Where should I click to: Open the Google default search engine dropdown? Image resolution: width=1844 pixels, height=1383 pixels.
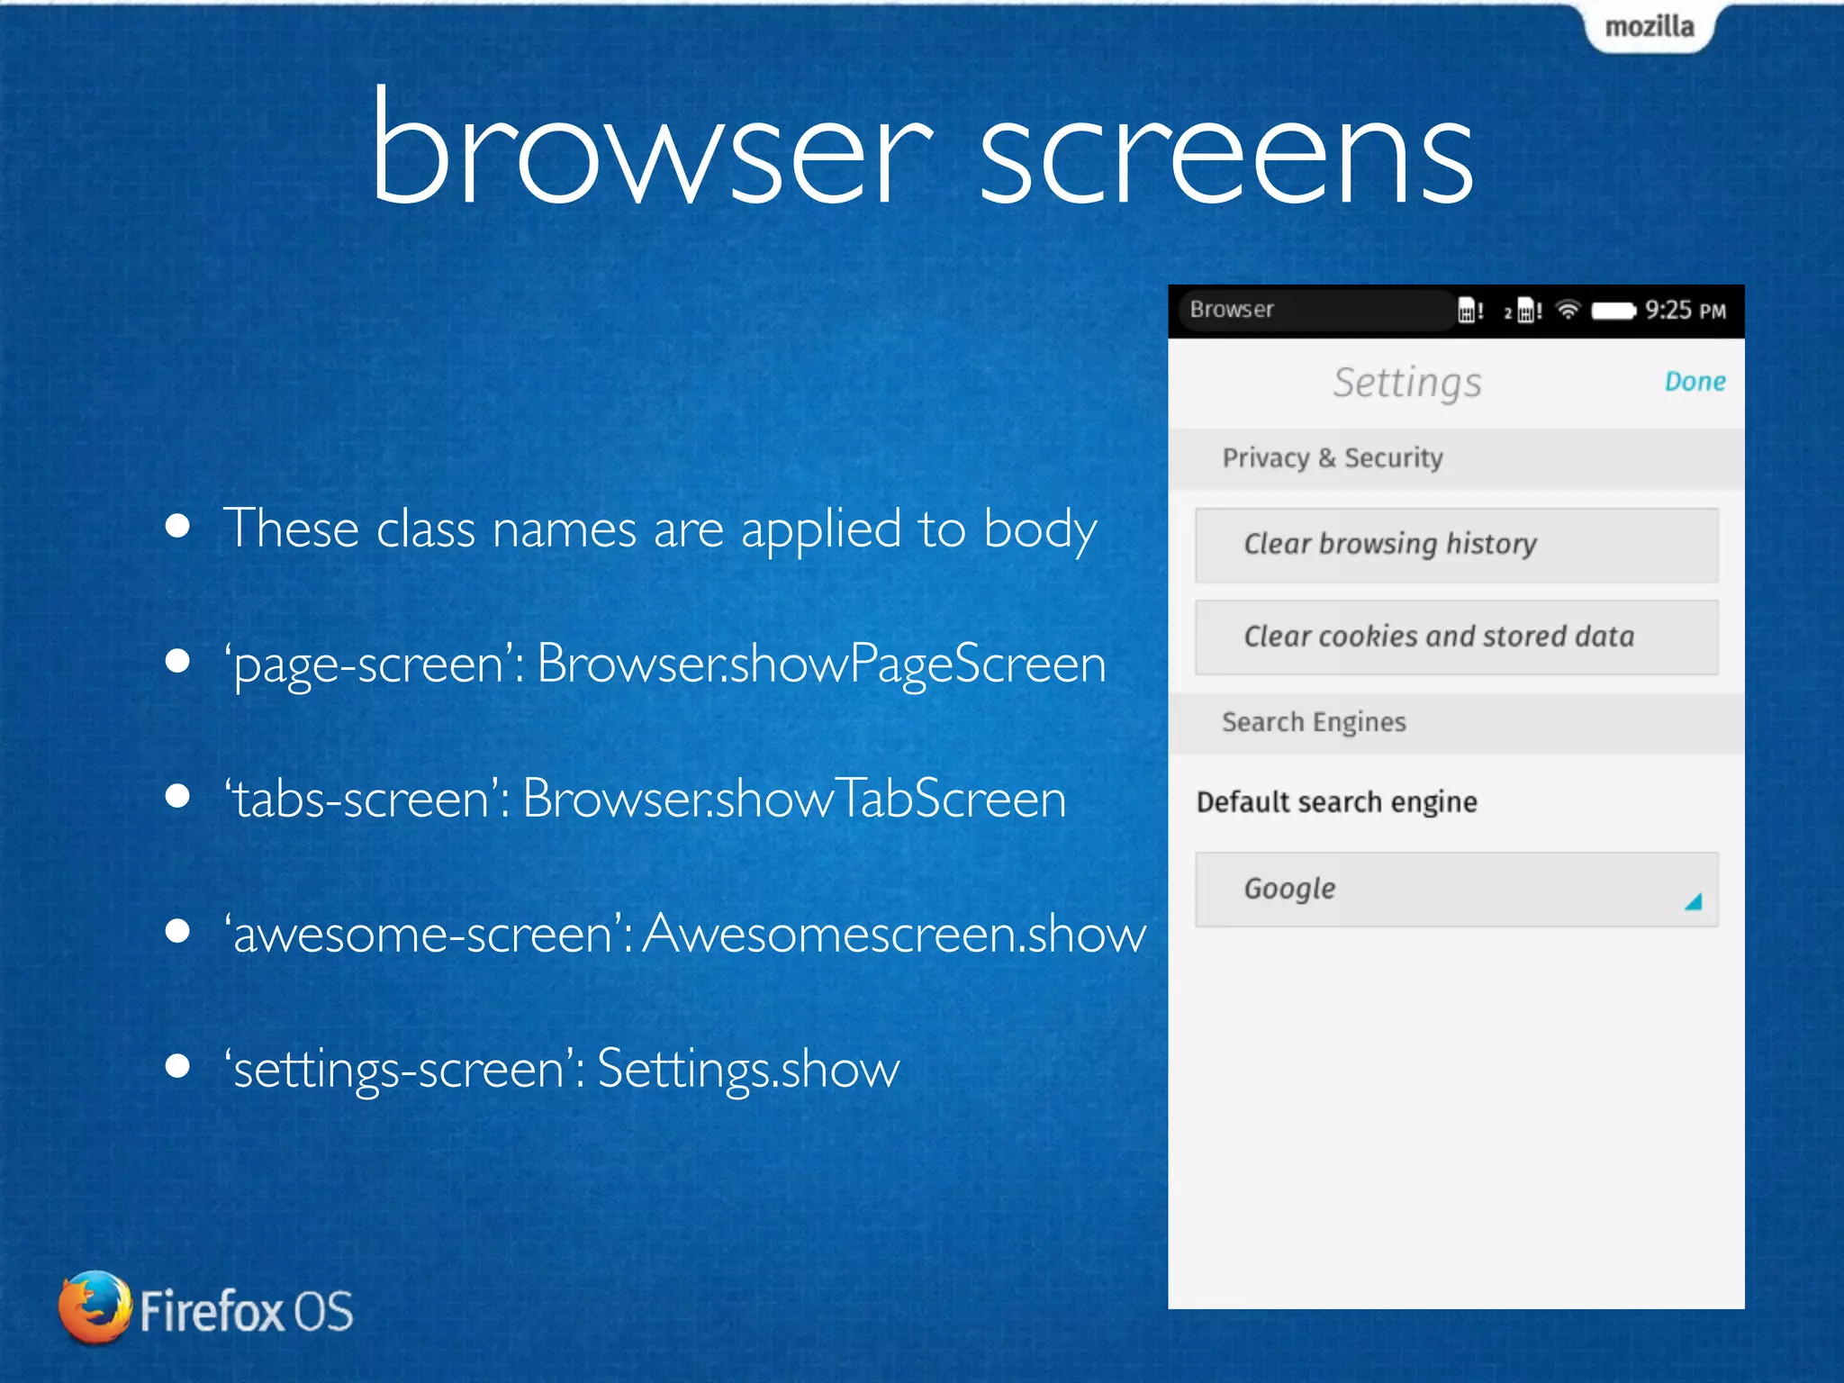1456,890
